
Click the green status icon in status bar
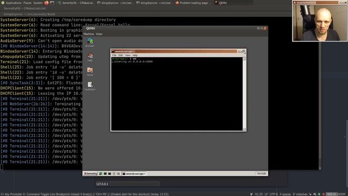[319, 194]
